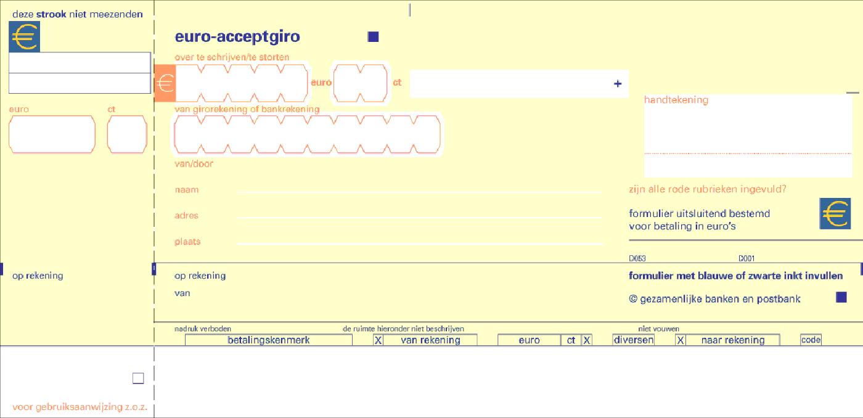Click the ct field on the detachable strip

click(x=127, y=134)
